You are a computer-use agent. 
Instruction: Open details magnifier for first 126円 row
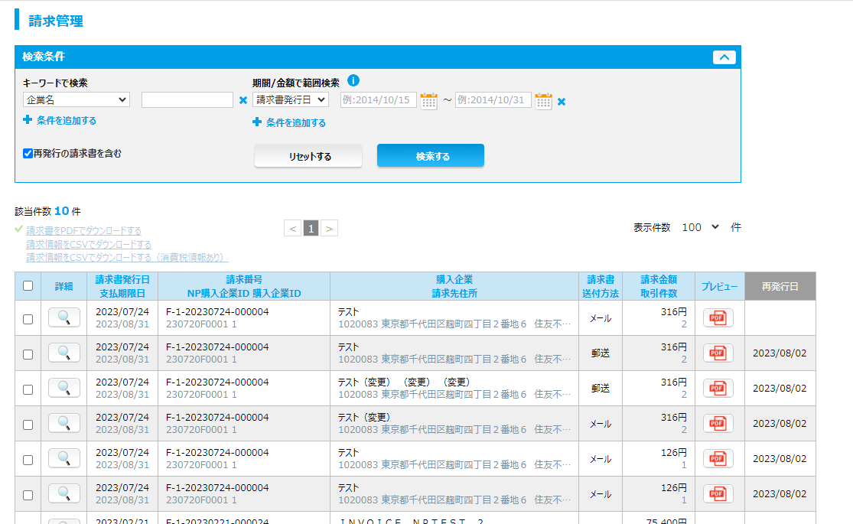[x=63, y=459]
